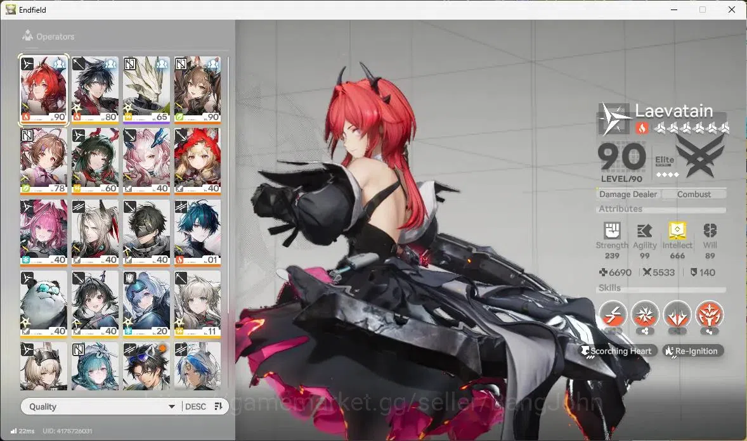Select the level 11 pale-haired operator card
The height and width of the screenshot is (441, 747).
(x=197, y=304)
